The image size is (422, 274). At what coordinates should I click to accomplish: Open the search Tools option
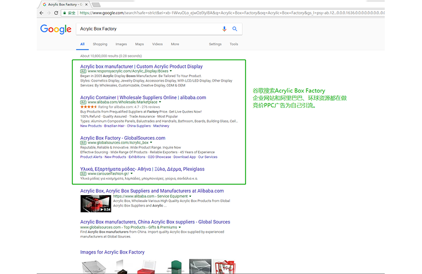(x=233, y=44)
